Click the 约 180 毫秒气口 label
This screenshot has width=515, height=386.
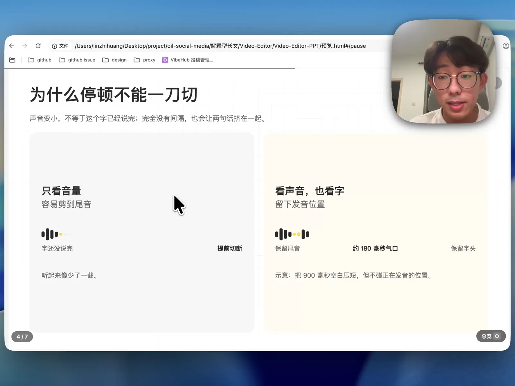tap(375, 248)
